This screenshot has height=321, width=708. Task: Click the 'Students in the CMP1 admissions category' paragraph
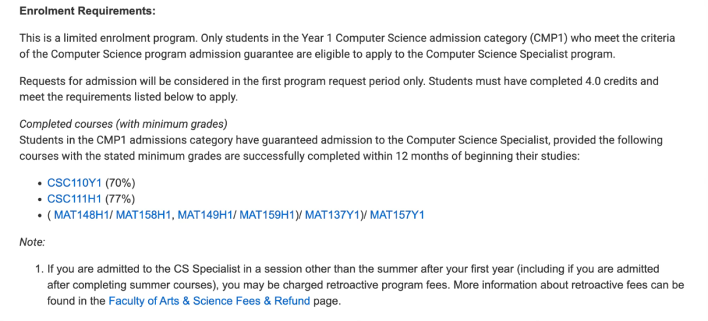point(341,148)
